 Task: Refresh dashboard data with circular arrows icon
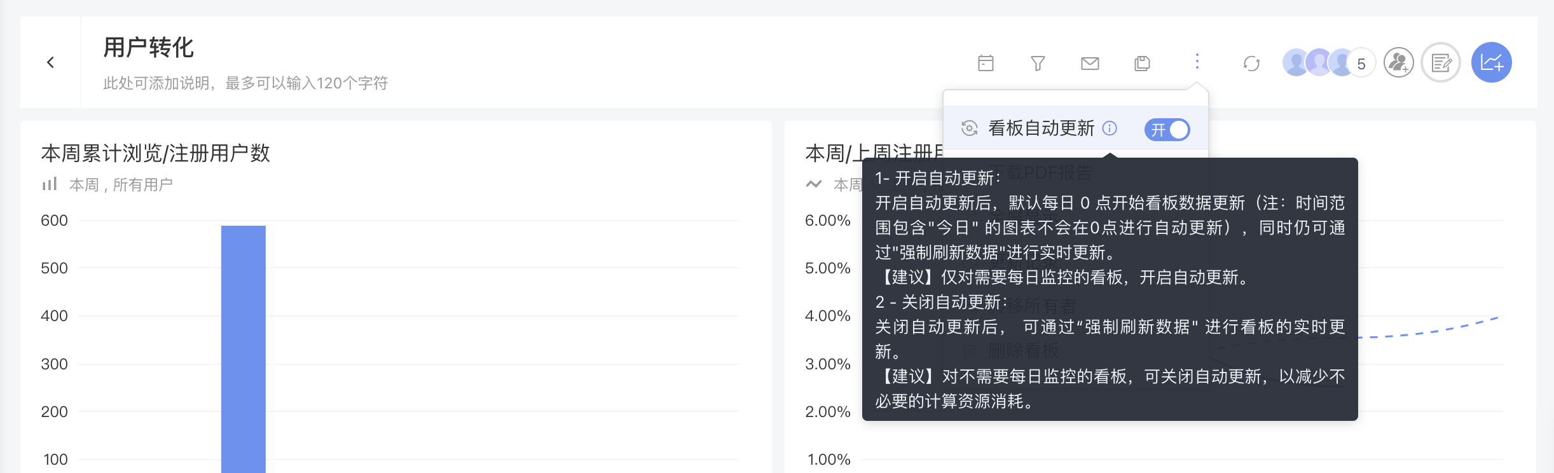point(1251,64)
